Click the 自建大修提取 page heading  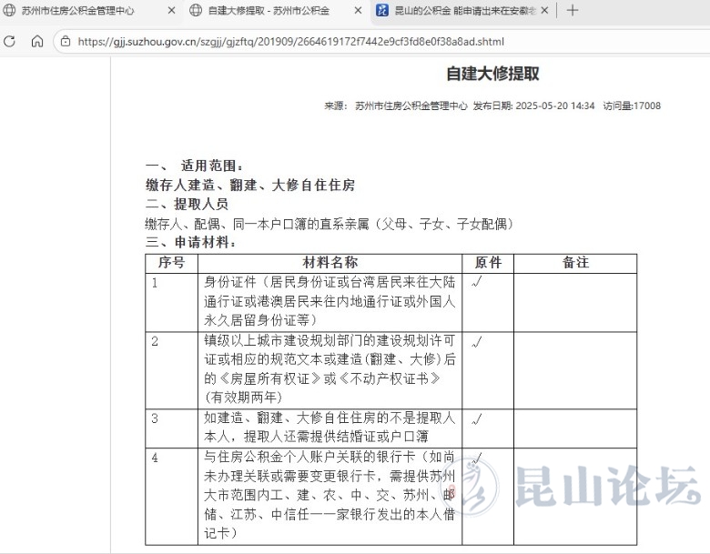click(x=492, y=74)
